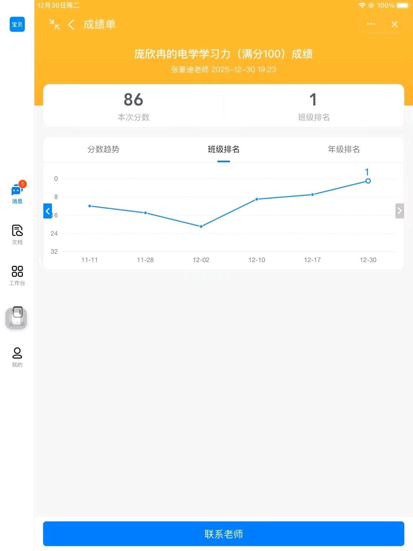
Task: Shrink the view with the collapse arrows icon
Action: pos(54,24)
